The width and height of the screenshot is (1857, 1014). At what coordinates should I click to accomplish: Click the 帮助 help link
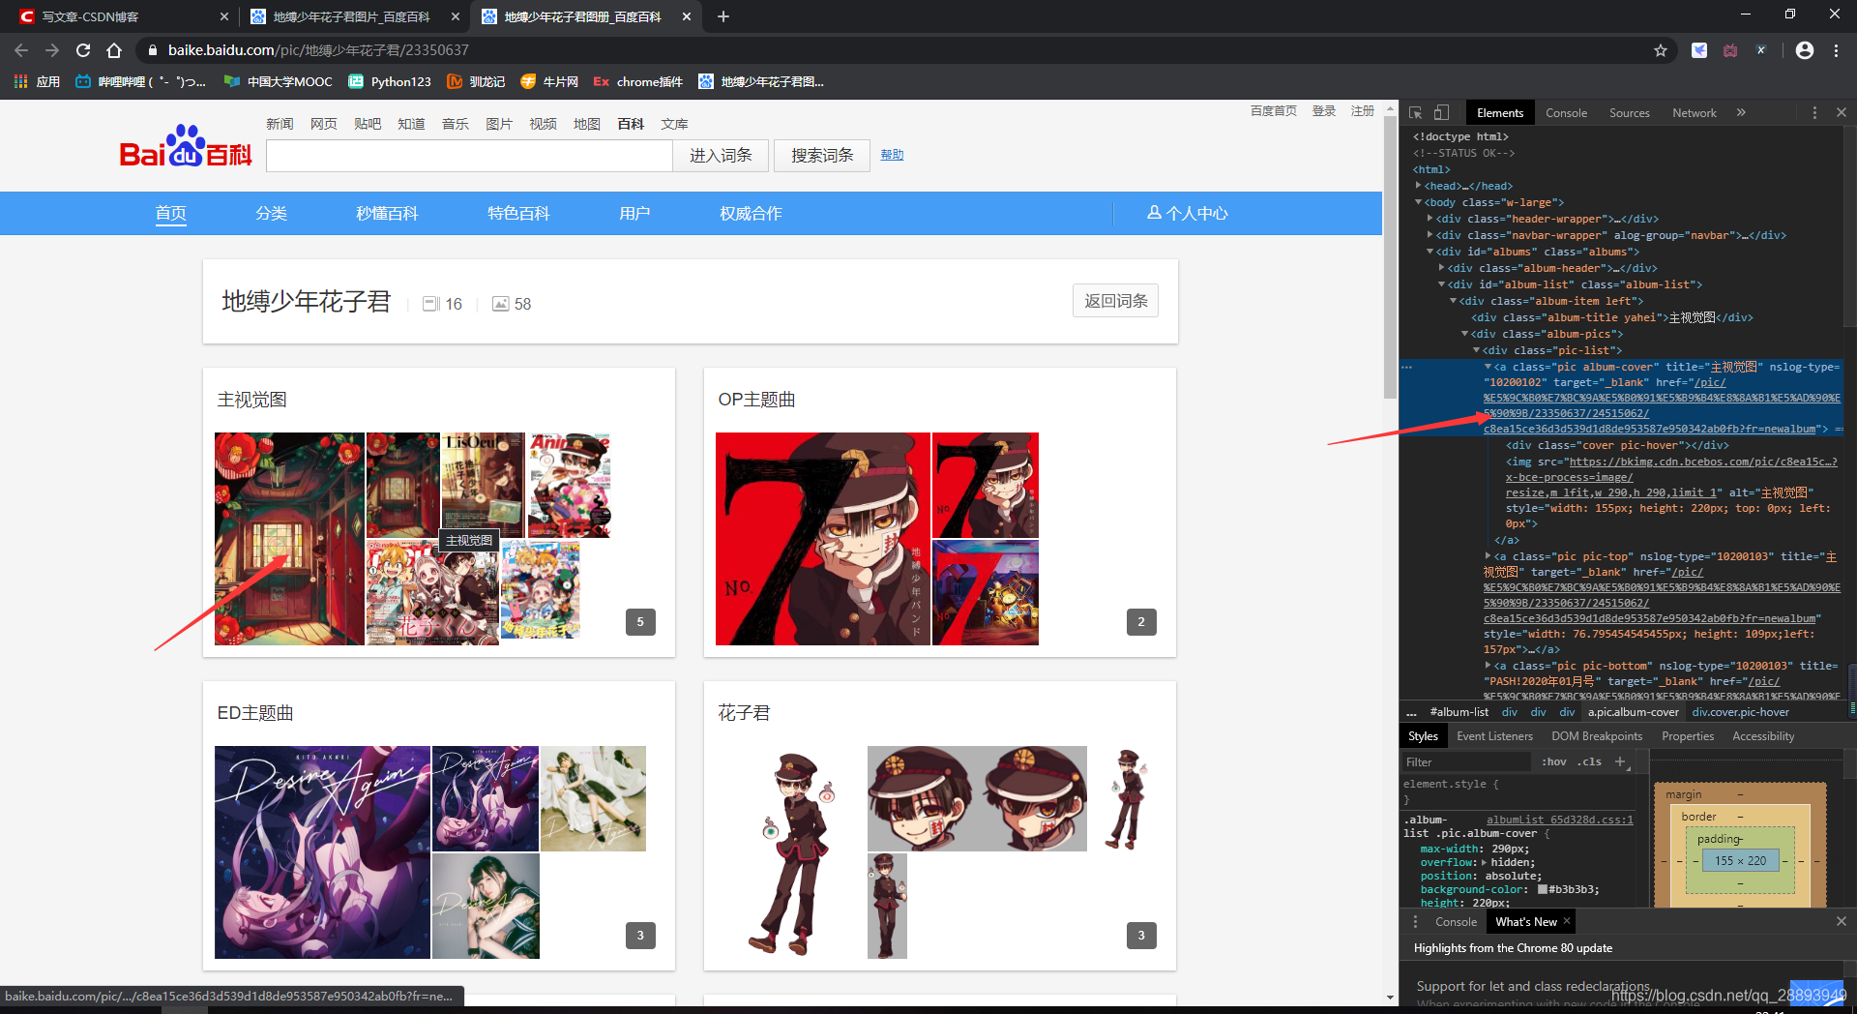pyautogui.click(x=892, y=155)
